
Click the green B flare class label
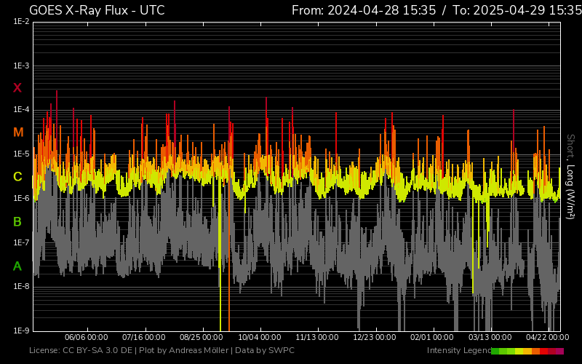pyautogui.click(x=17, y=222)
